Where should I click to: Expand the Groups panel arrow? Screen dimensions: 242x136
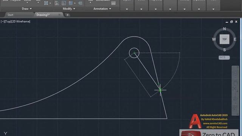click(170, 9)
